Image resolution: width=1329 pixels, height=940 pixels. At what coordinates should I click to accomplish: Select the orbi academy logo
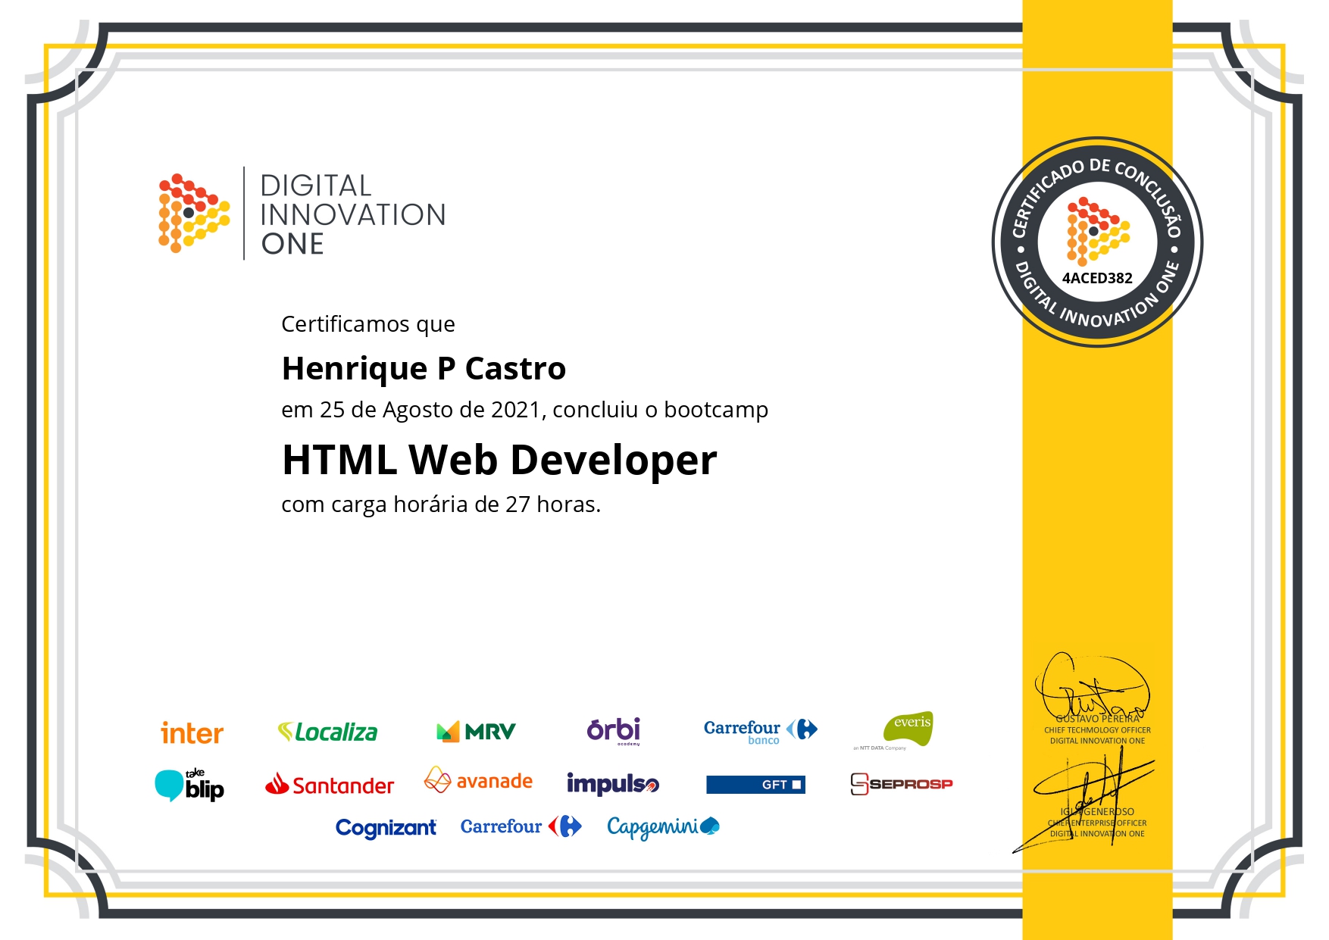(x=613, y=730)
